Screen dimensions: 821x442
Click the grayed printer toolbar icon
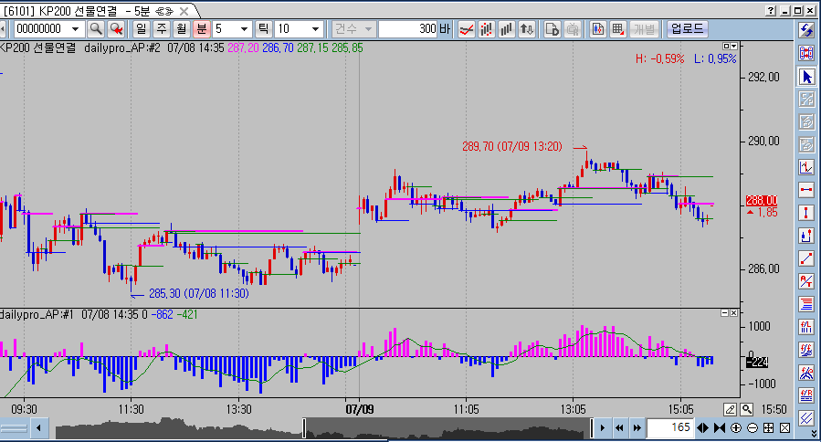click(573, 29)
